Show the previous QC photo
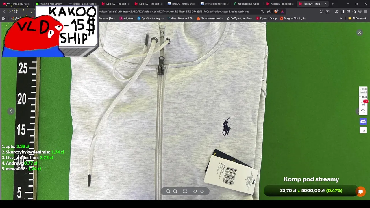This screenshot has width=370, height=208. 11,111
